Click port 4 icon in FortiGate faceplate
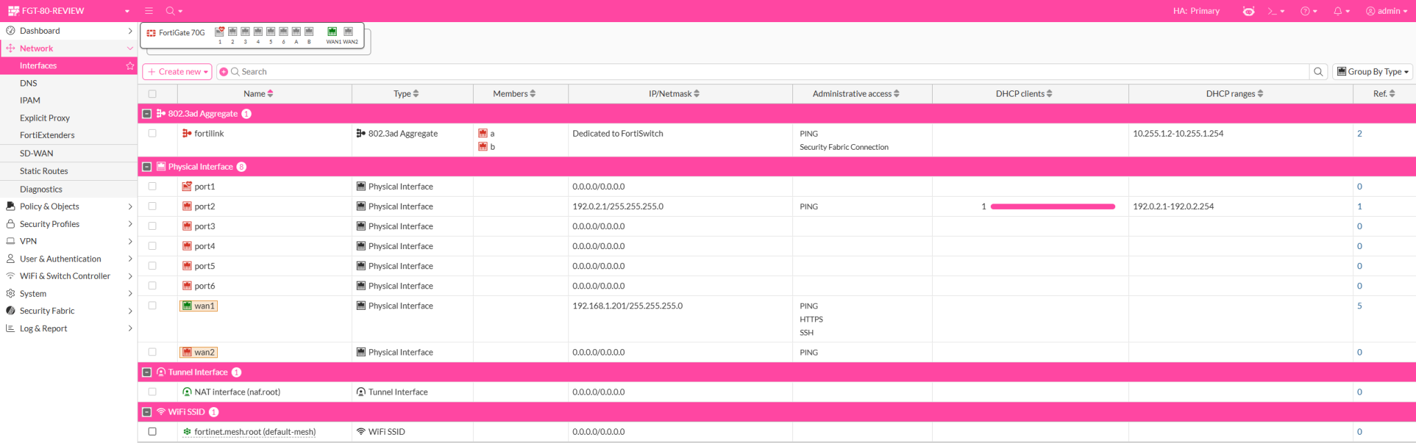Viewport: 1416px width, 443px height. [258, 32]
